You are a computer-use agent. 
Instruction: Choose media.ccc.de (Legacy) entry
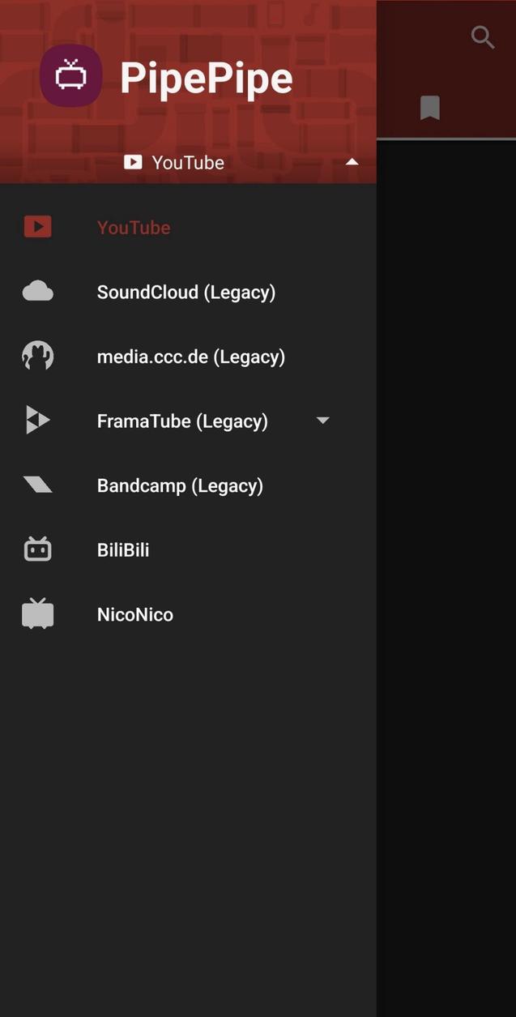(190, 355)
